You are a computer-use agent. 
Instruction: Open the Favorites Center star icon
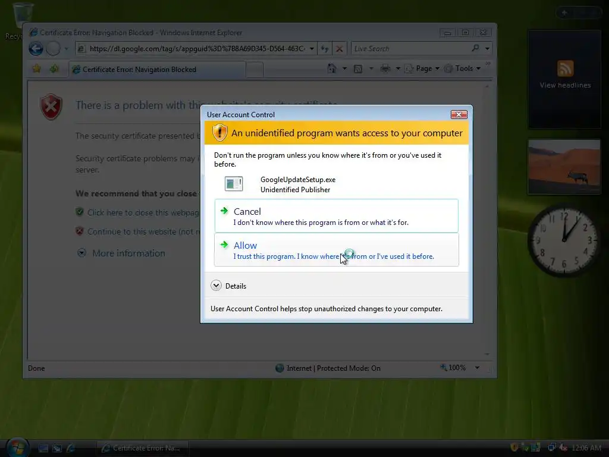(x=37, y=69)
